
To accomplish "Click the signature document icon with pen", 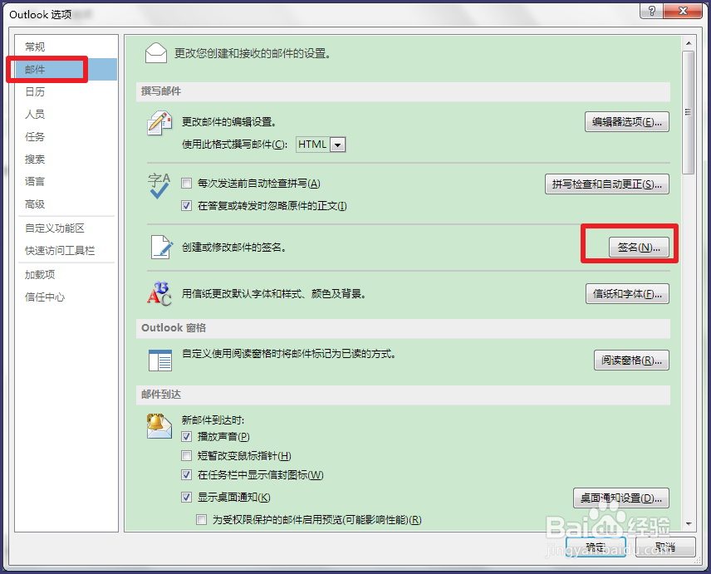I will point(161,247).
